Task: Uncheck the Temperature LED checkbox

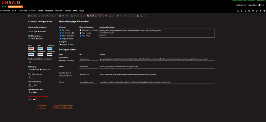Action: [x=60, y=39]
